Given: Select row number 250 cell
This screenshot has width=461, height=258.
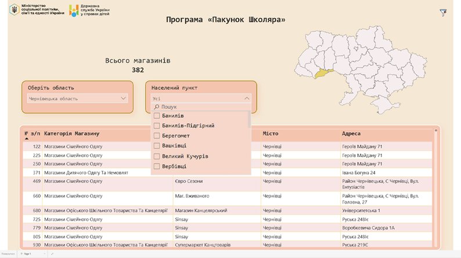Looking at the screenshot, I should click(37, 163).
